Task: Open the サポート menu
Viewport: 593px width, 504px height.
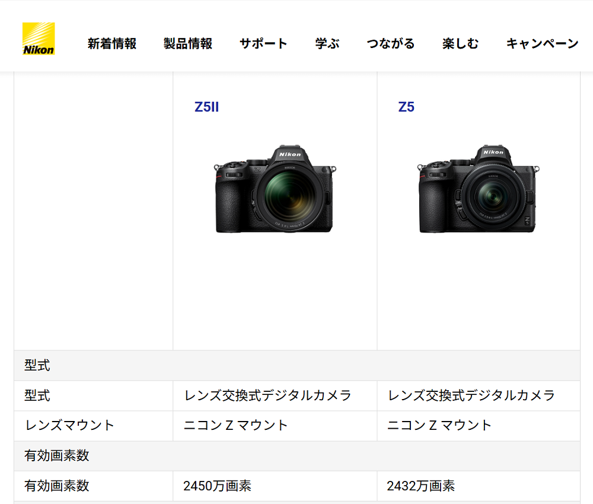Action: [264, 43]
